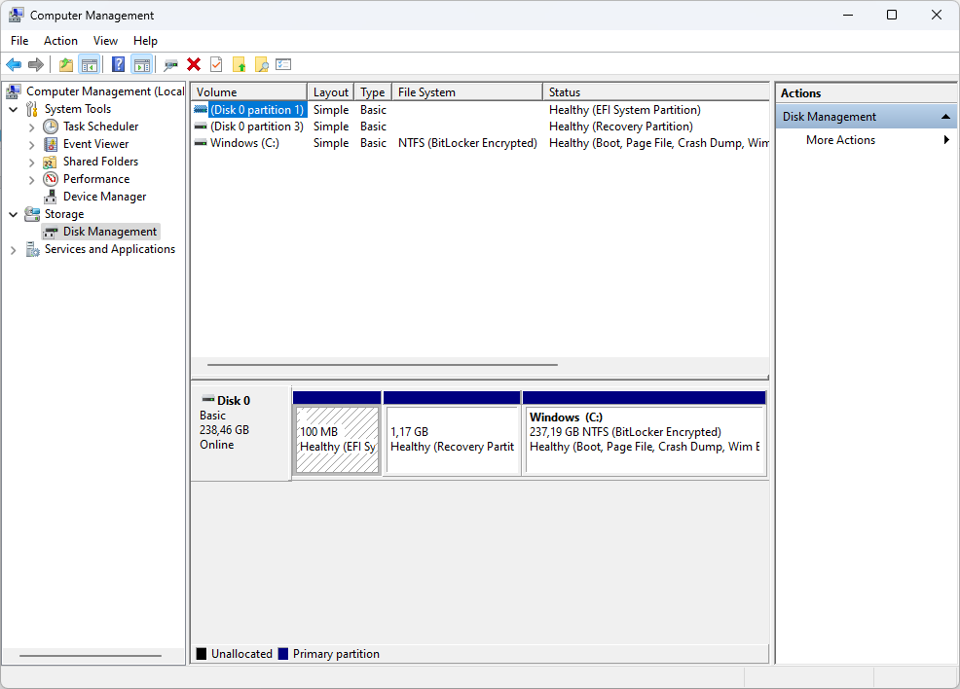
Task: Expand the Services and Applications node
Action: 14,250
